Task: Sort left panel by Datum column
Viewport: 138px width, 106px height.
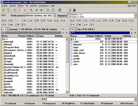Action: click(x=45, y=36)
